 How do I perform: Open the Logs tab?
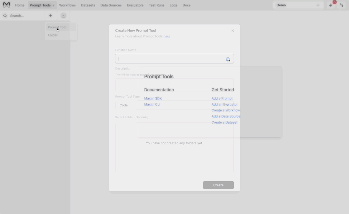[173, 5]
